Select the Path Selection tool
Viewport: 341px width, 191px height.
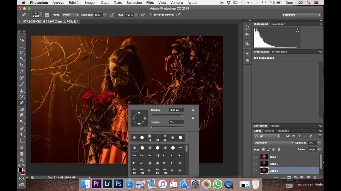point(22,141)
